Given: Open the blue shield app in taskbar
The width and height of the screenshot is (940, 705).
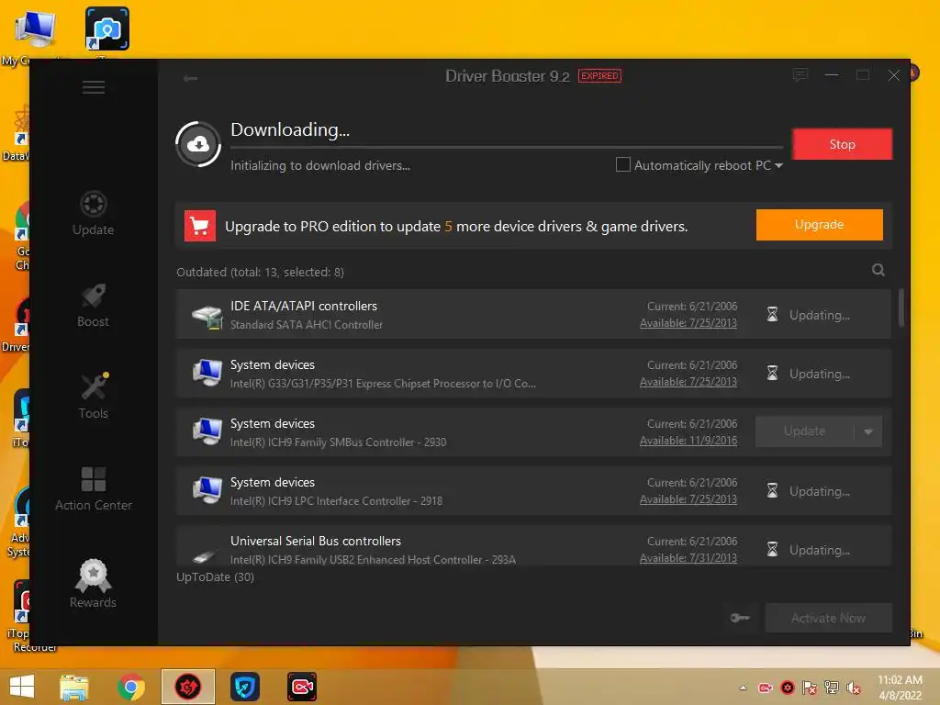Looking at the screenshot, I should click(244, 687).
